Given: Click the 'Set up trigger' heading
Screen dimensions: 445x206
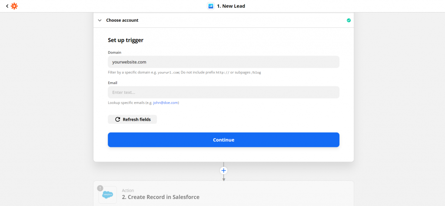Looking at the screenshot, I should (126, 40).
